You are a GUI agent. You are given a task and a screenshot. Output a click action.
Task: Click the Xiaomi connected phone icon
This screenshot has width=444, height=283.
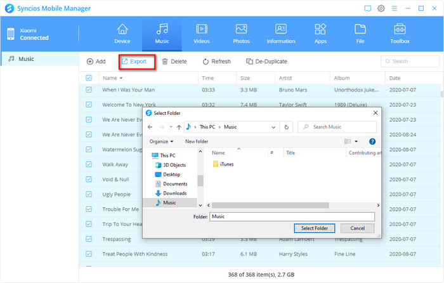pos(11,34)
